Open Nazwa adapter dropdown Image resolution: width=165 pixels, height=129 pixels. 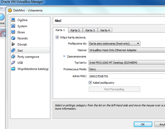(x=127, y=50)
